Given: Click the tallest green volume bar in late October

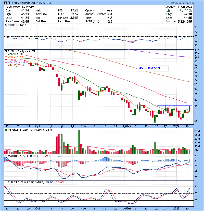Looking at the screenshot, I should [79, 142].
